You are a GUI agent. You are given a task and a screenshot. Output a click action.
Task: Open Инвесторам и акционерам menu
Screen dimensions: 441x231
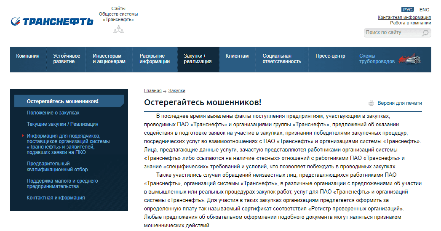[x=109, y=59]
